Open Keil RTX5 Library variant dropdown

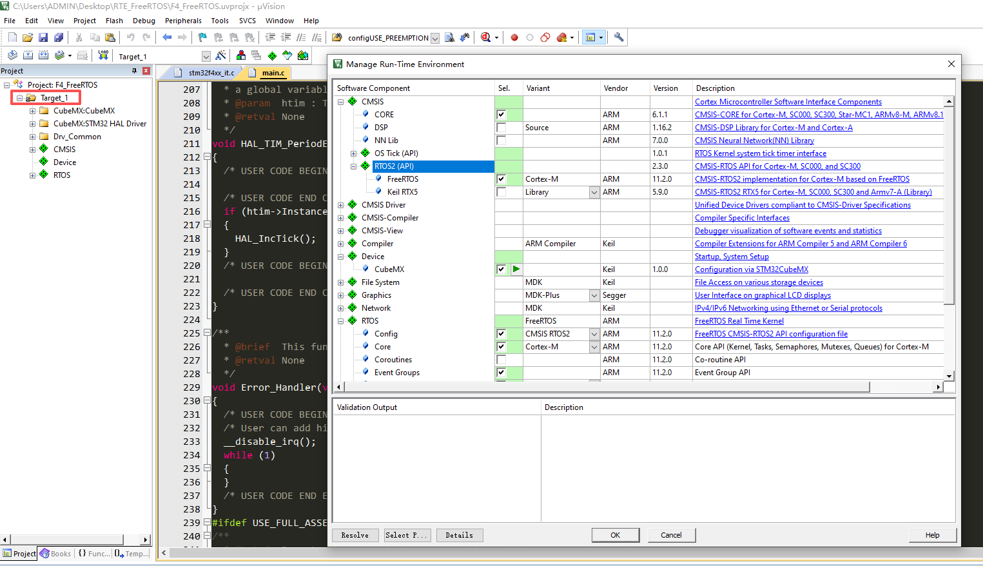(x=594, y=192)
